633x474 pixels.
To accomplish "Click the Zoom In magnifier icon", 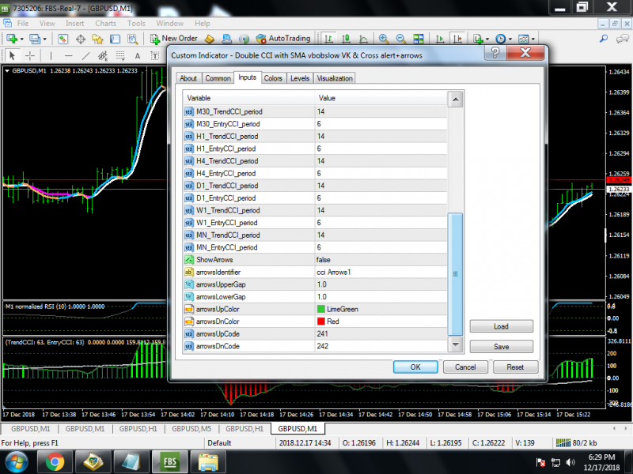I will [x=384, y=39].
